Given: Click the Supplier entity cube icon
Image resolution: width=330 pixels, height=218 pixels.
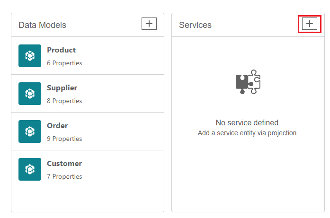Looking at the screenshot, I should pos(30,94).
